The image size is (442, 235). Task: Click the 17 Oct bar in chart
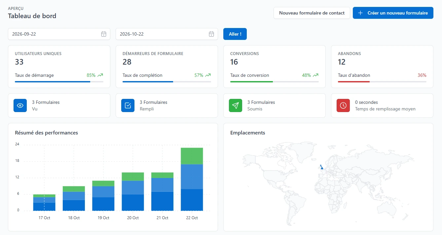pos(44,203)
